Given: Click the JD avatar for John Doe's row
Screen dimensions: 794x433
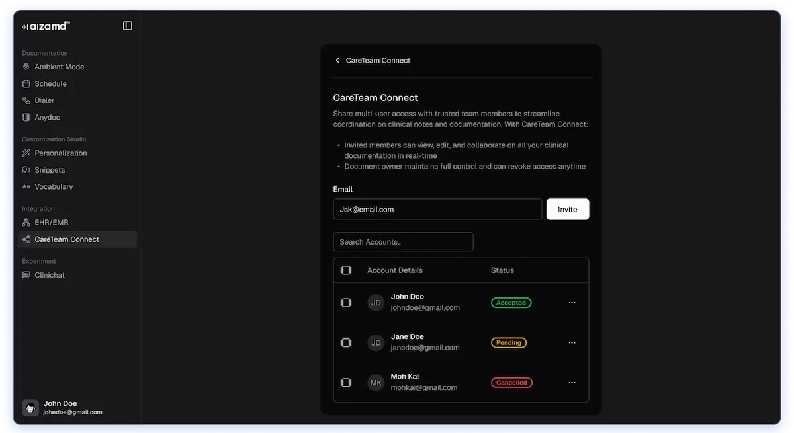Looking at the screenshot, I should click(x=376, y=303).
